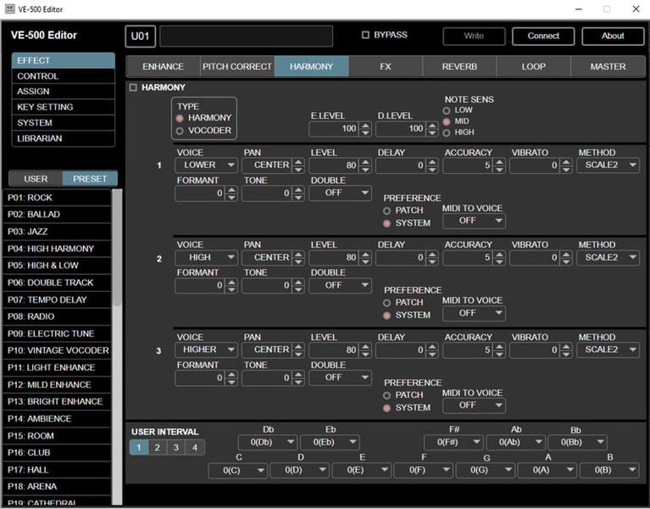
Task: Open the 0(F#) user interval dropdown
Action: (453, 443)
